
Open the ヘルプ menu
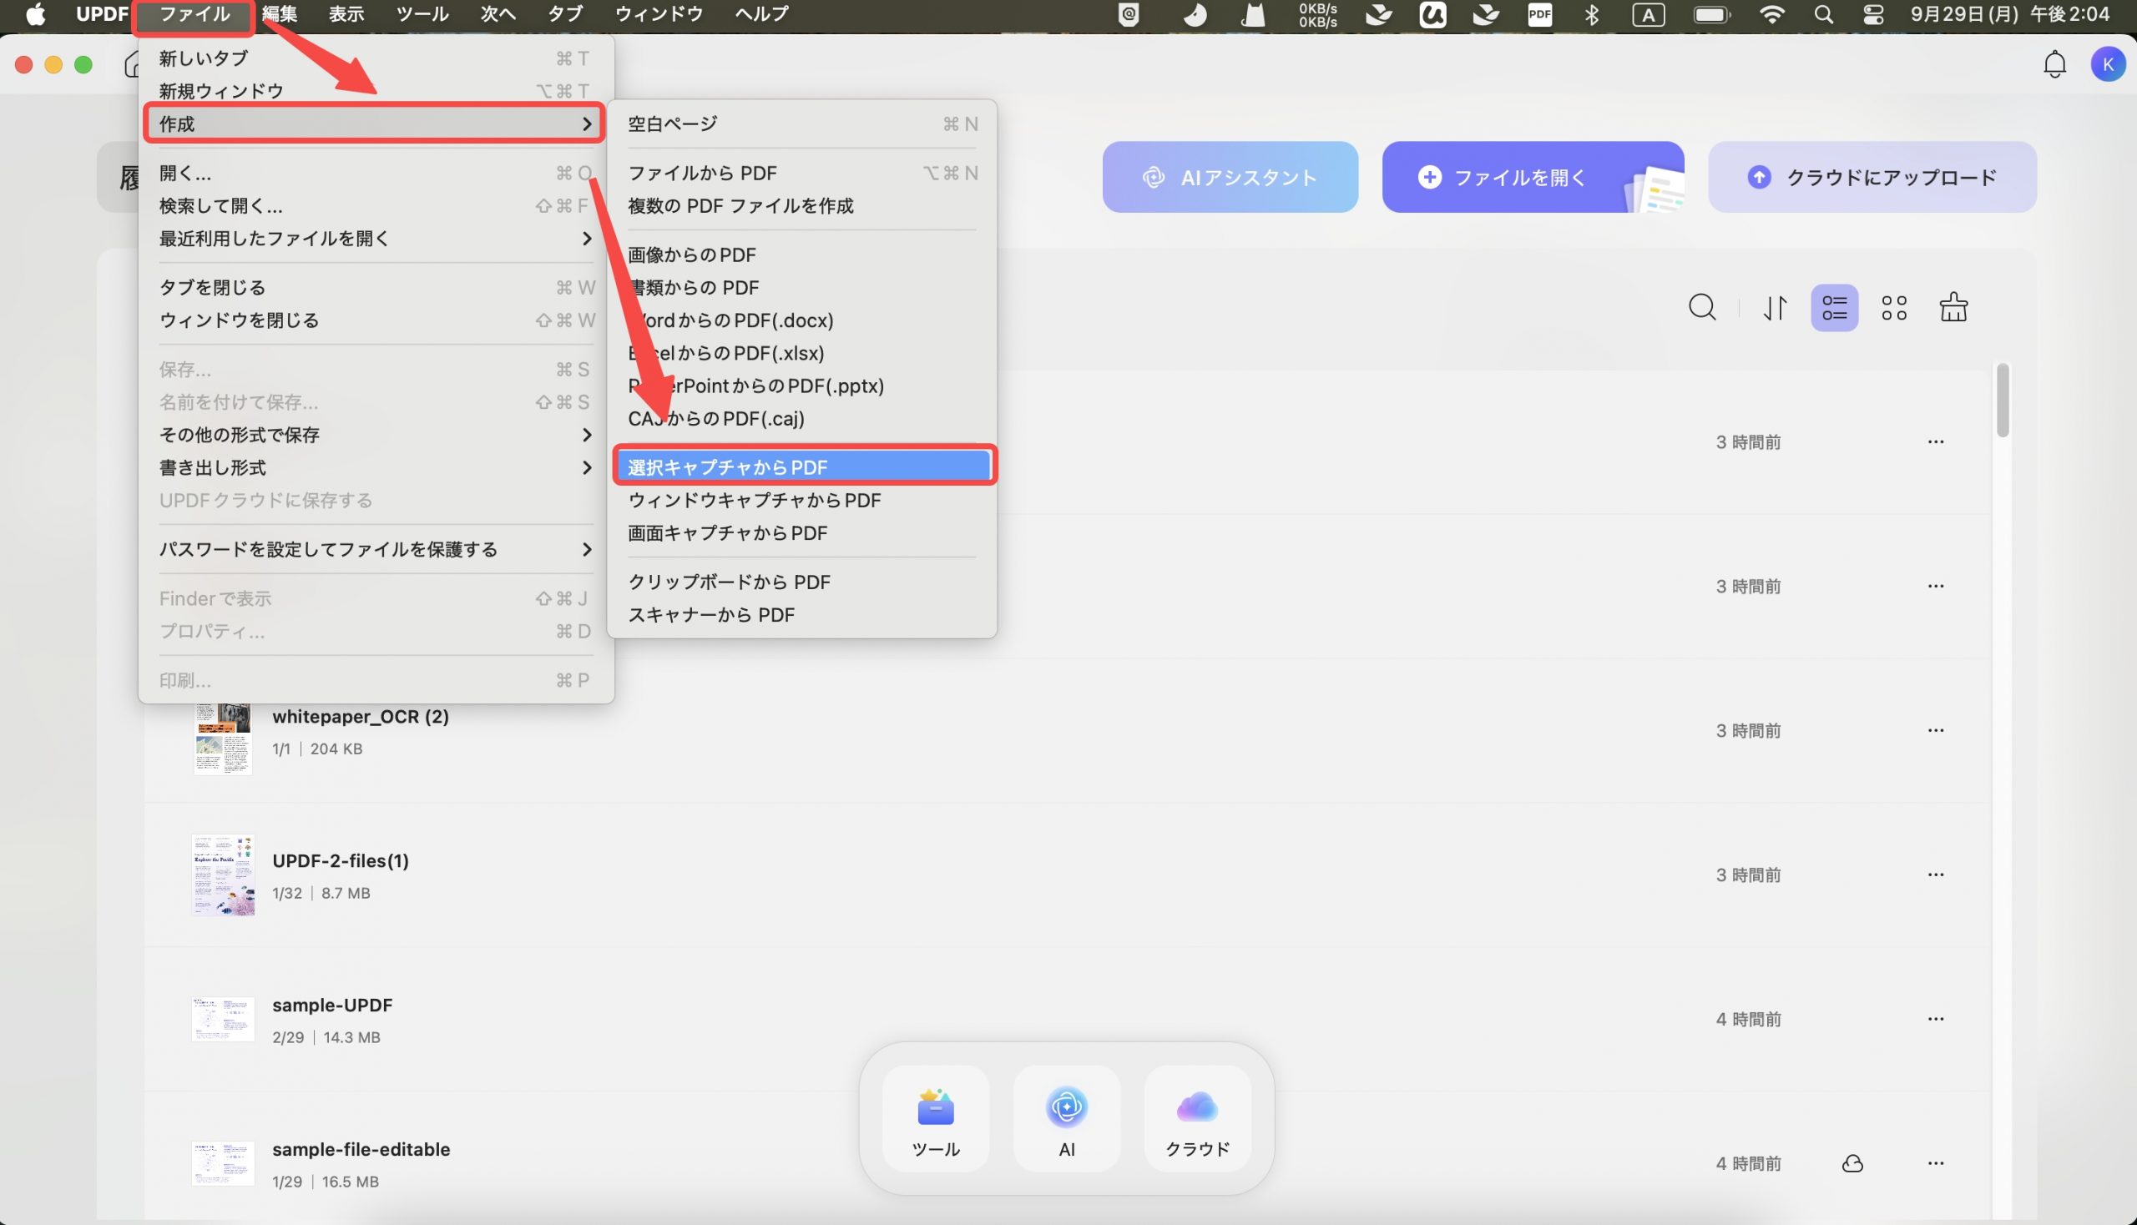760,14
